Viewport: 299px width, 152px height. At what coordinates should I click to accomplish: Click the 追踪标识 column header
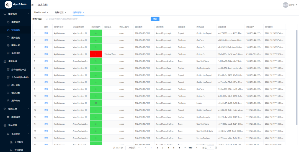coord(231,27)
